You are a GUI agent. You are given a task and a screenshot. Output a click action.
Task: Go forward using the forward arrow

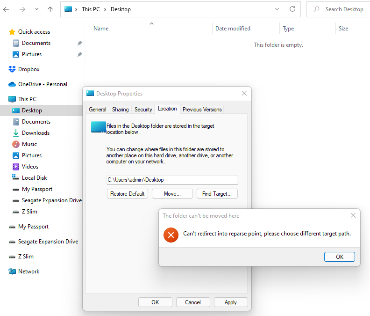click(x=22, y=9)
